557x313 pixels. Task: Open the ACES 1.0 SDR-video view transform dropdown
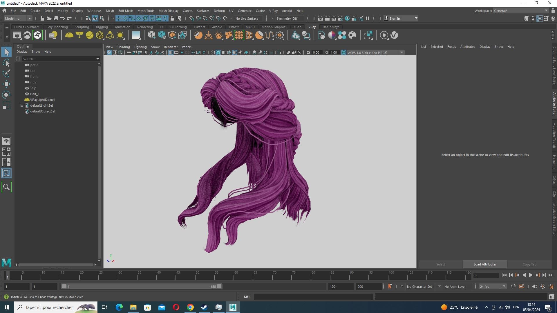tap(376, 52)
